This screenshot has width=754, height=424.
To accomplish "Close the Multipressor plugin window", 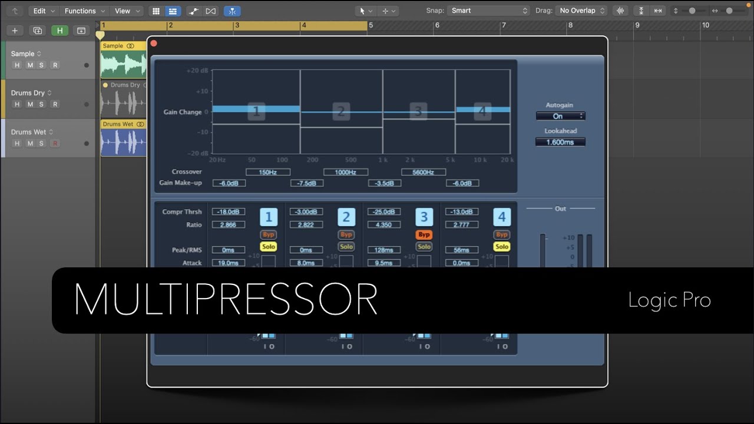I will pos(154,43).
